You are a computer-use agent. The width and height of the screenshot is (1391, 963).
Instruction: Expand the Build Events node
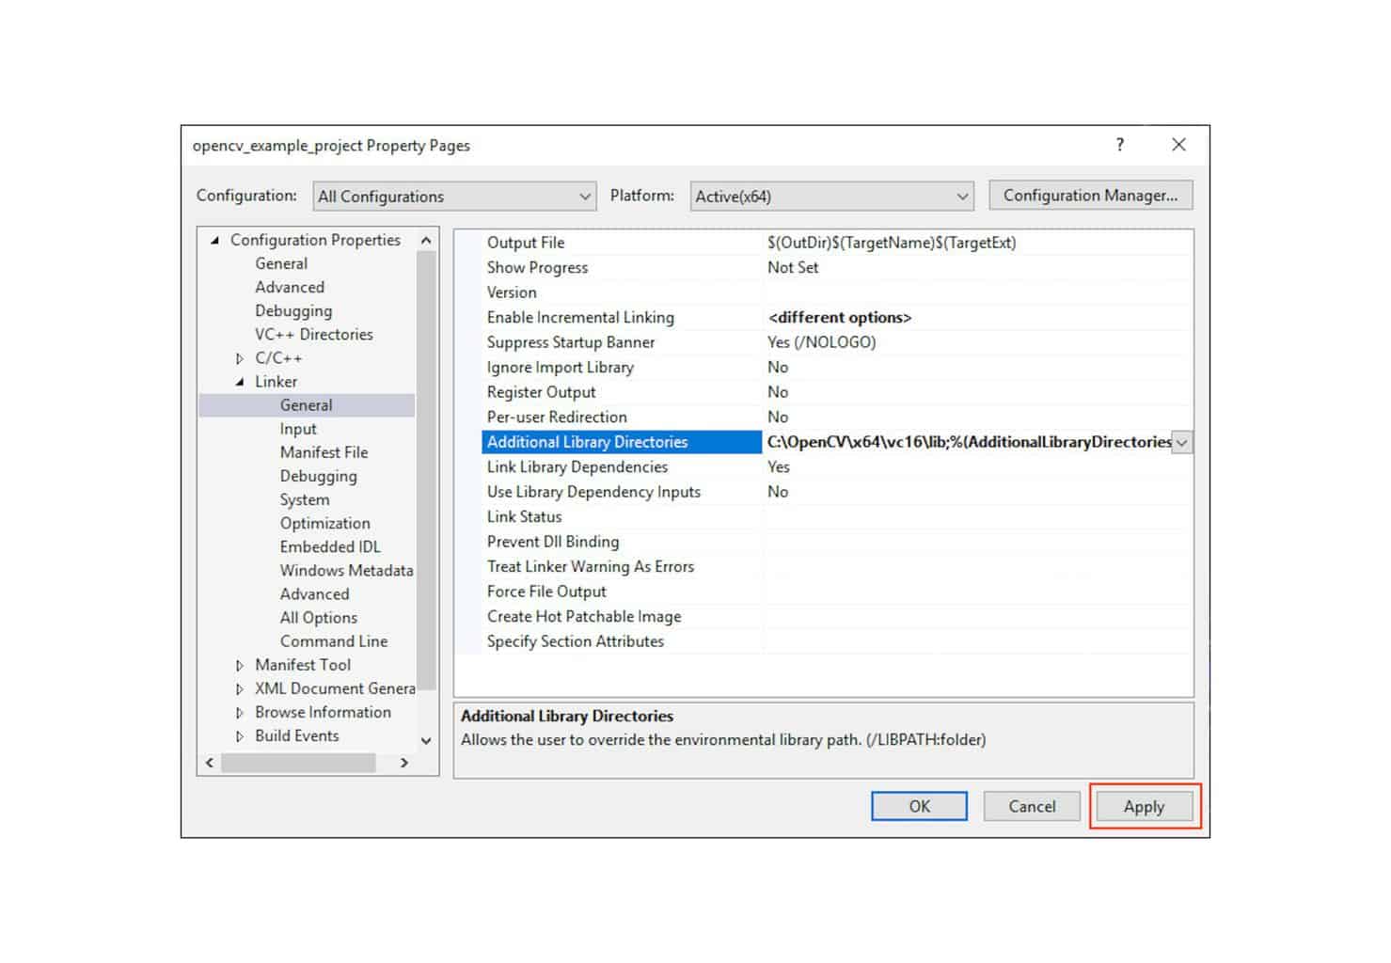(240, 735)
